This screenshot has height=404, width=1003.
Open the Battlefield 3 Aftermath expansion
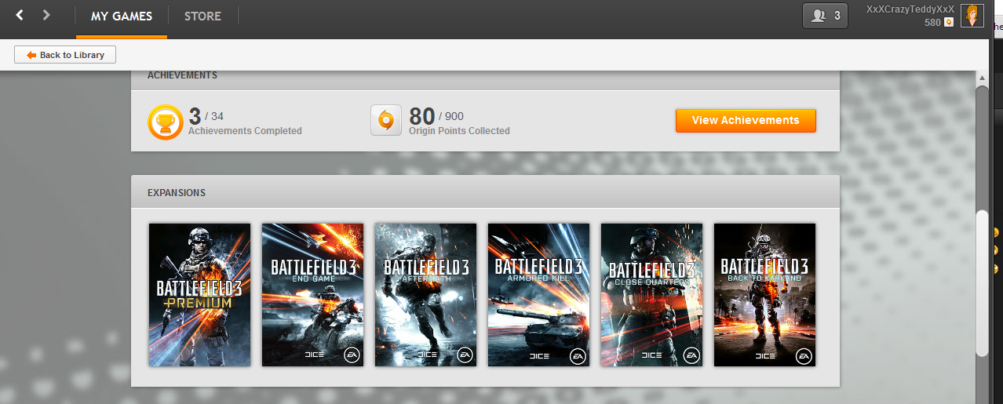(x=426, y=295)
